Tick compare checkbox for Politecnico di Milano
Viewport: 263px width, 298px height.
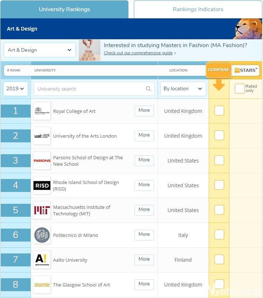pos(219,234)
